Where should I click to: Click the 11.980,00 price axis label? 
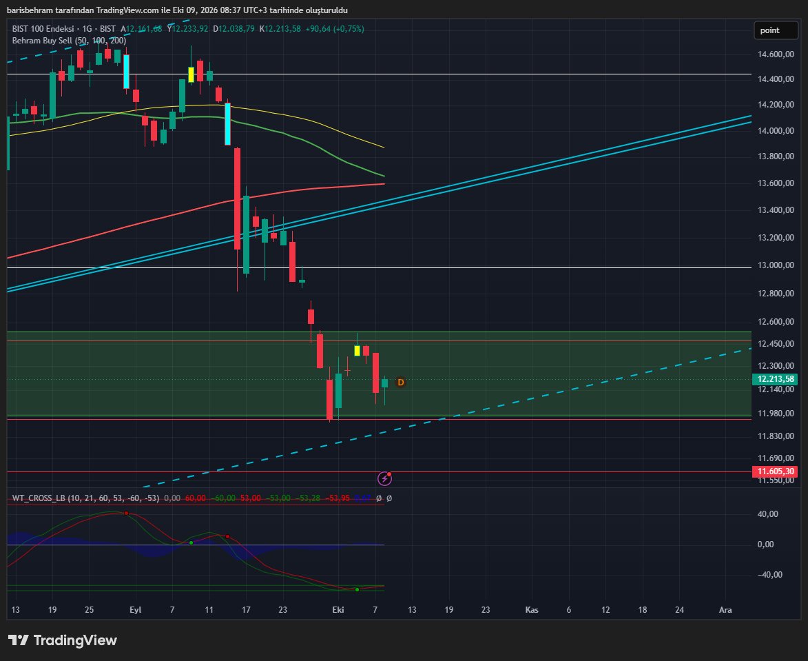click(x=776, y=414)
